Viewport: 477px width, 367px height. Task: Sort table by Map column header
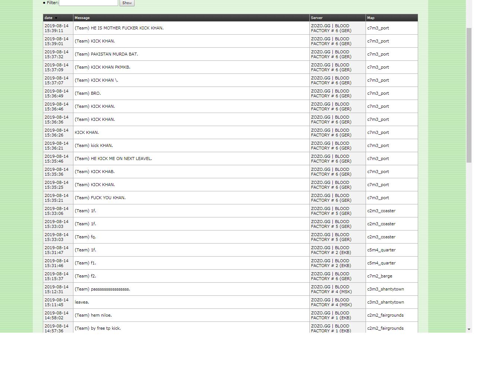pos(371,18)
